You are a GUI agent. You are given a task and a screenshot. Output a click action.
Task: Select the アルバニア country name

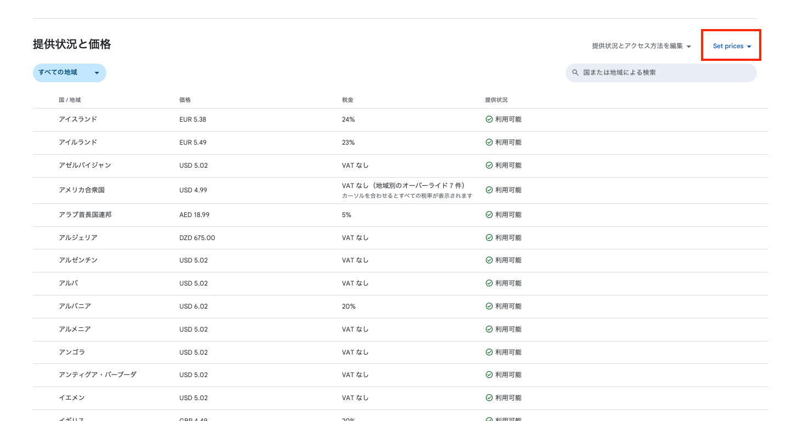75,306
